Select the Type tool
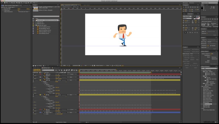This screenshot has height=124, width=219. [x=21, y=3]
